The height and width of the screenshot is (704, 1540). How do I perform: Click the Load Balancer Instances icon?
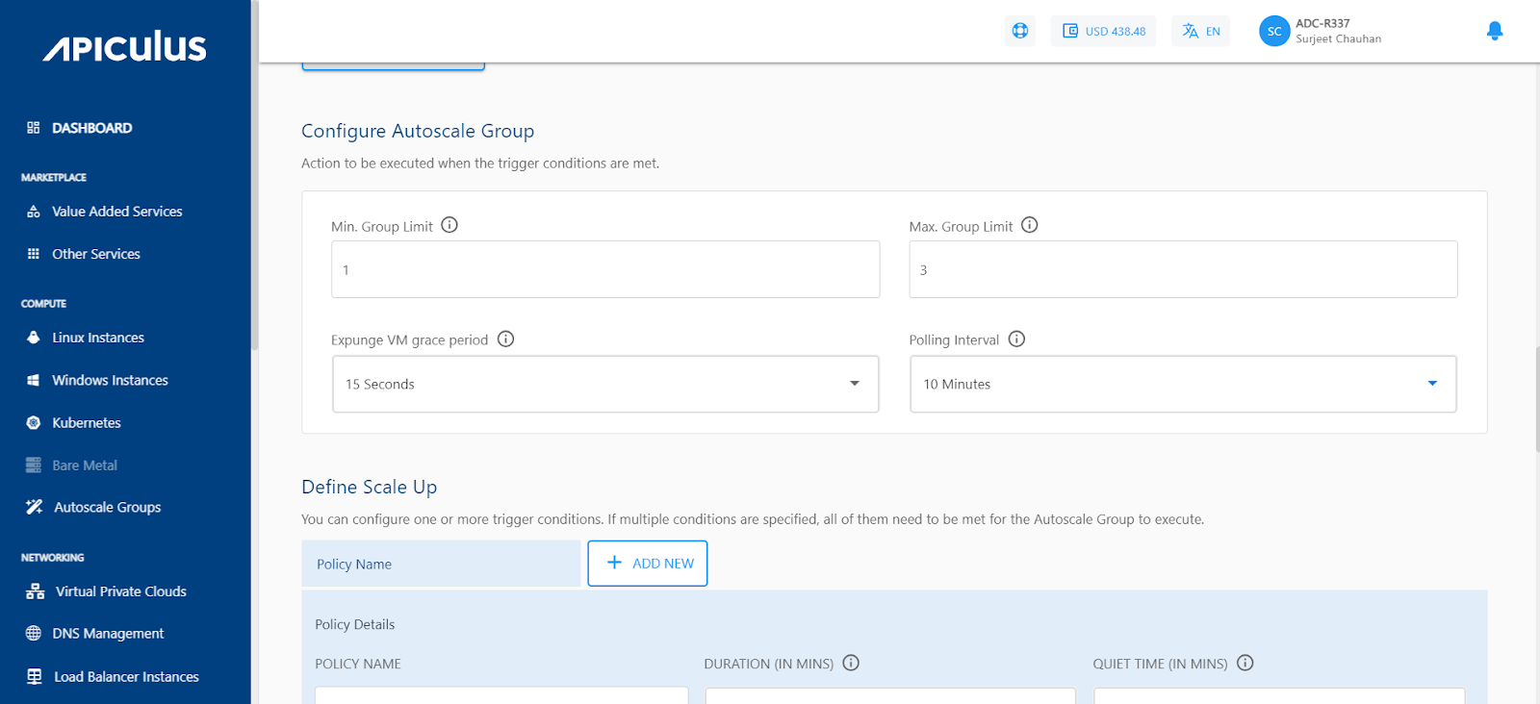click(x=35, y=676)
